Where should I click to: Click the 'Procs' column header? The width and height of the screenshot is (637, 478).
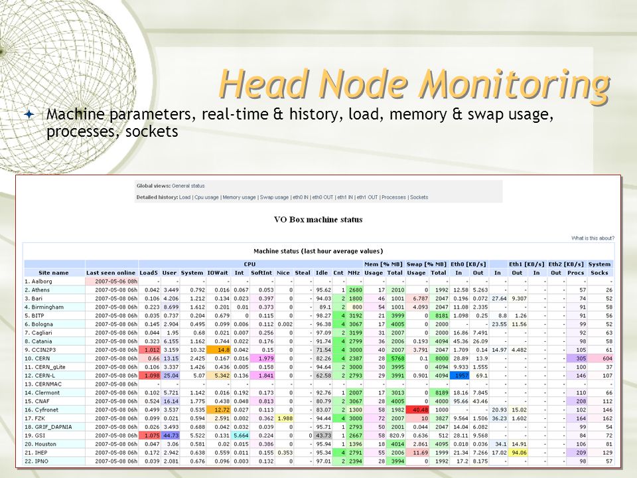(576, 273)
